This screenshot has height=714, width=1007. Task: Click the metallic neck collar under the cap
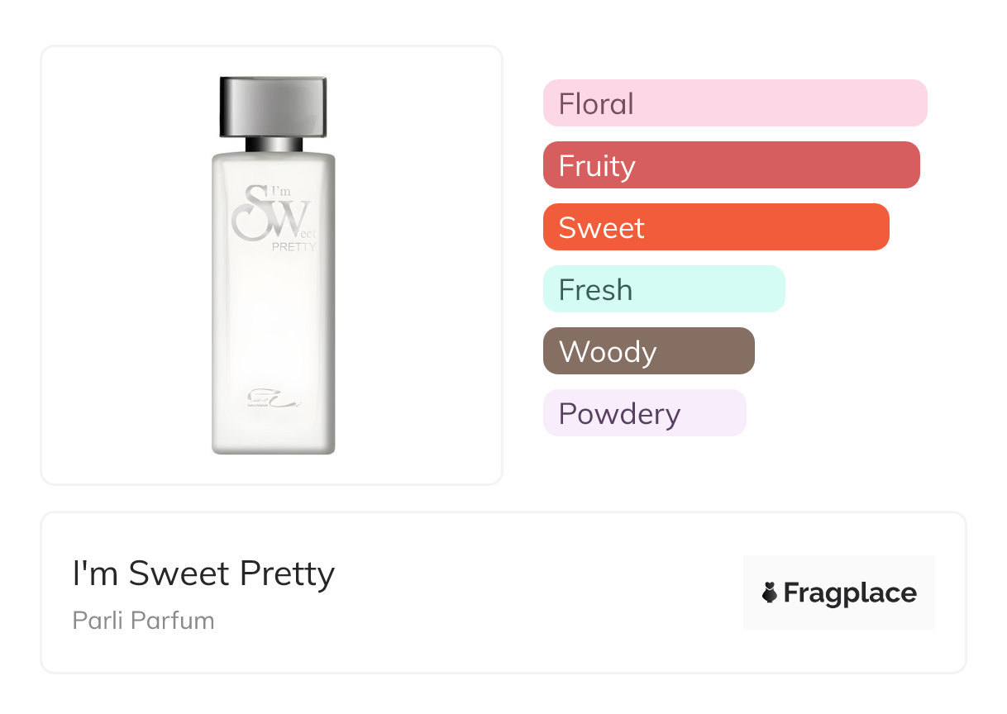[x=274, y=145]
